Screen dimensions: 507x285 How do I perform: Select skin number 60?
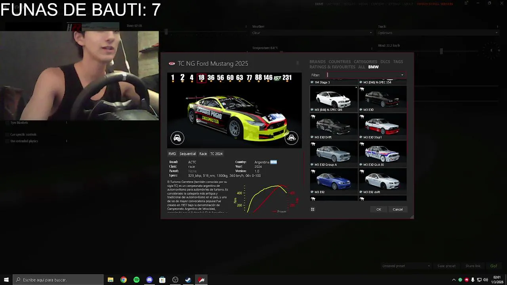pyautogui.click(x=230, y=78)
